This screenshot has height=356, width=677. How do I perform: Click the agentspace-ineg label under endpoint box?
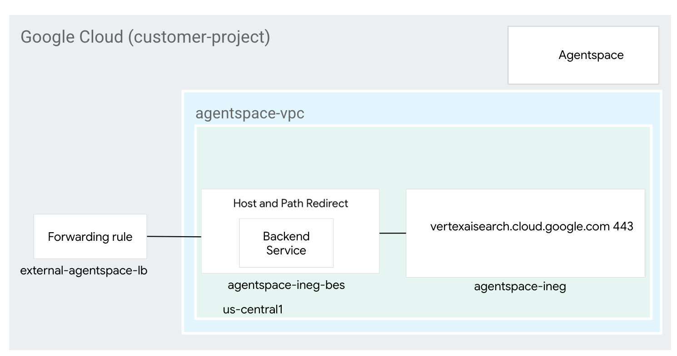click(x=520, y=287)
